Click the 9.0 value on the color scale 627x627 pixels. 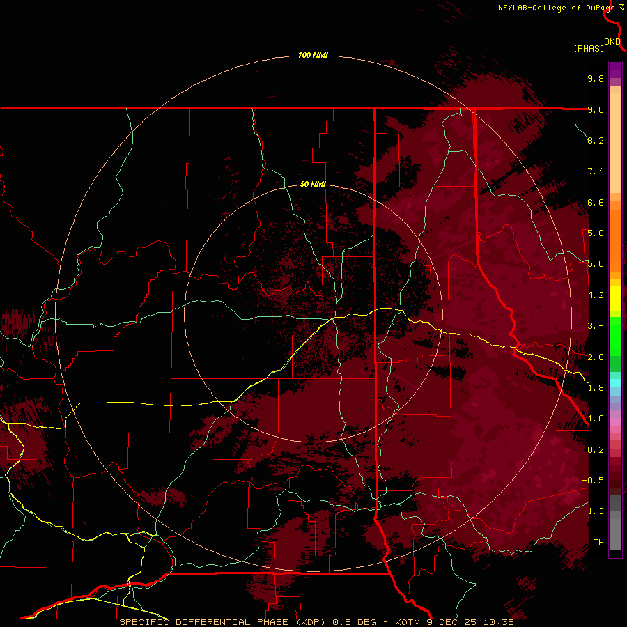point(596,109)
